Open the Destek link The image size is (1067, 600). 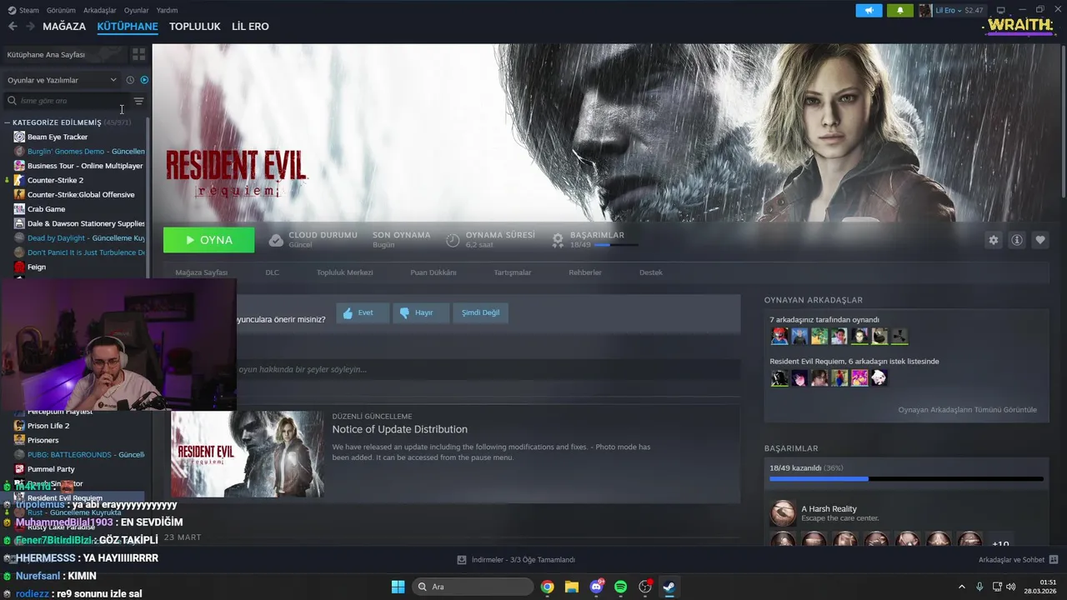[x=651, y=272]
